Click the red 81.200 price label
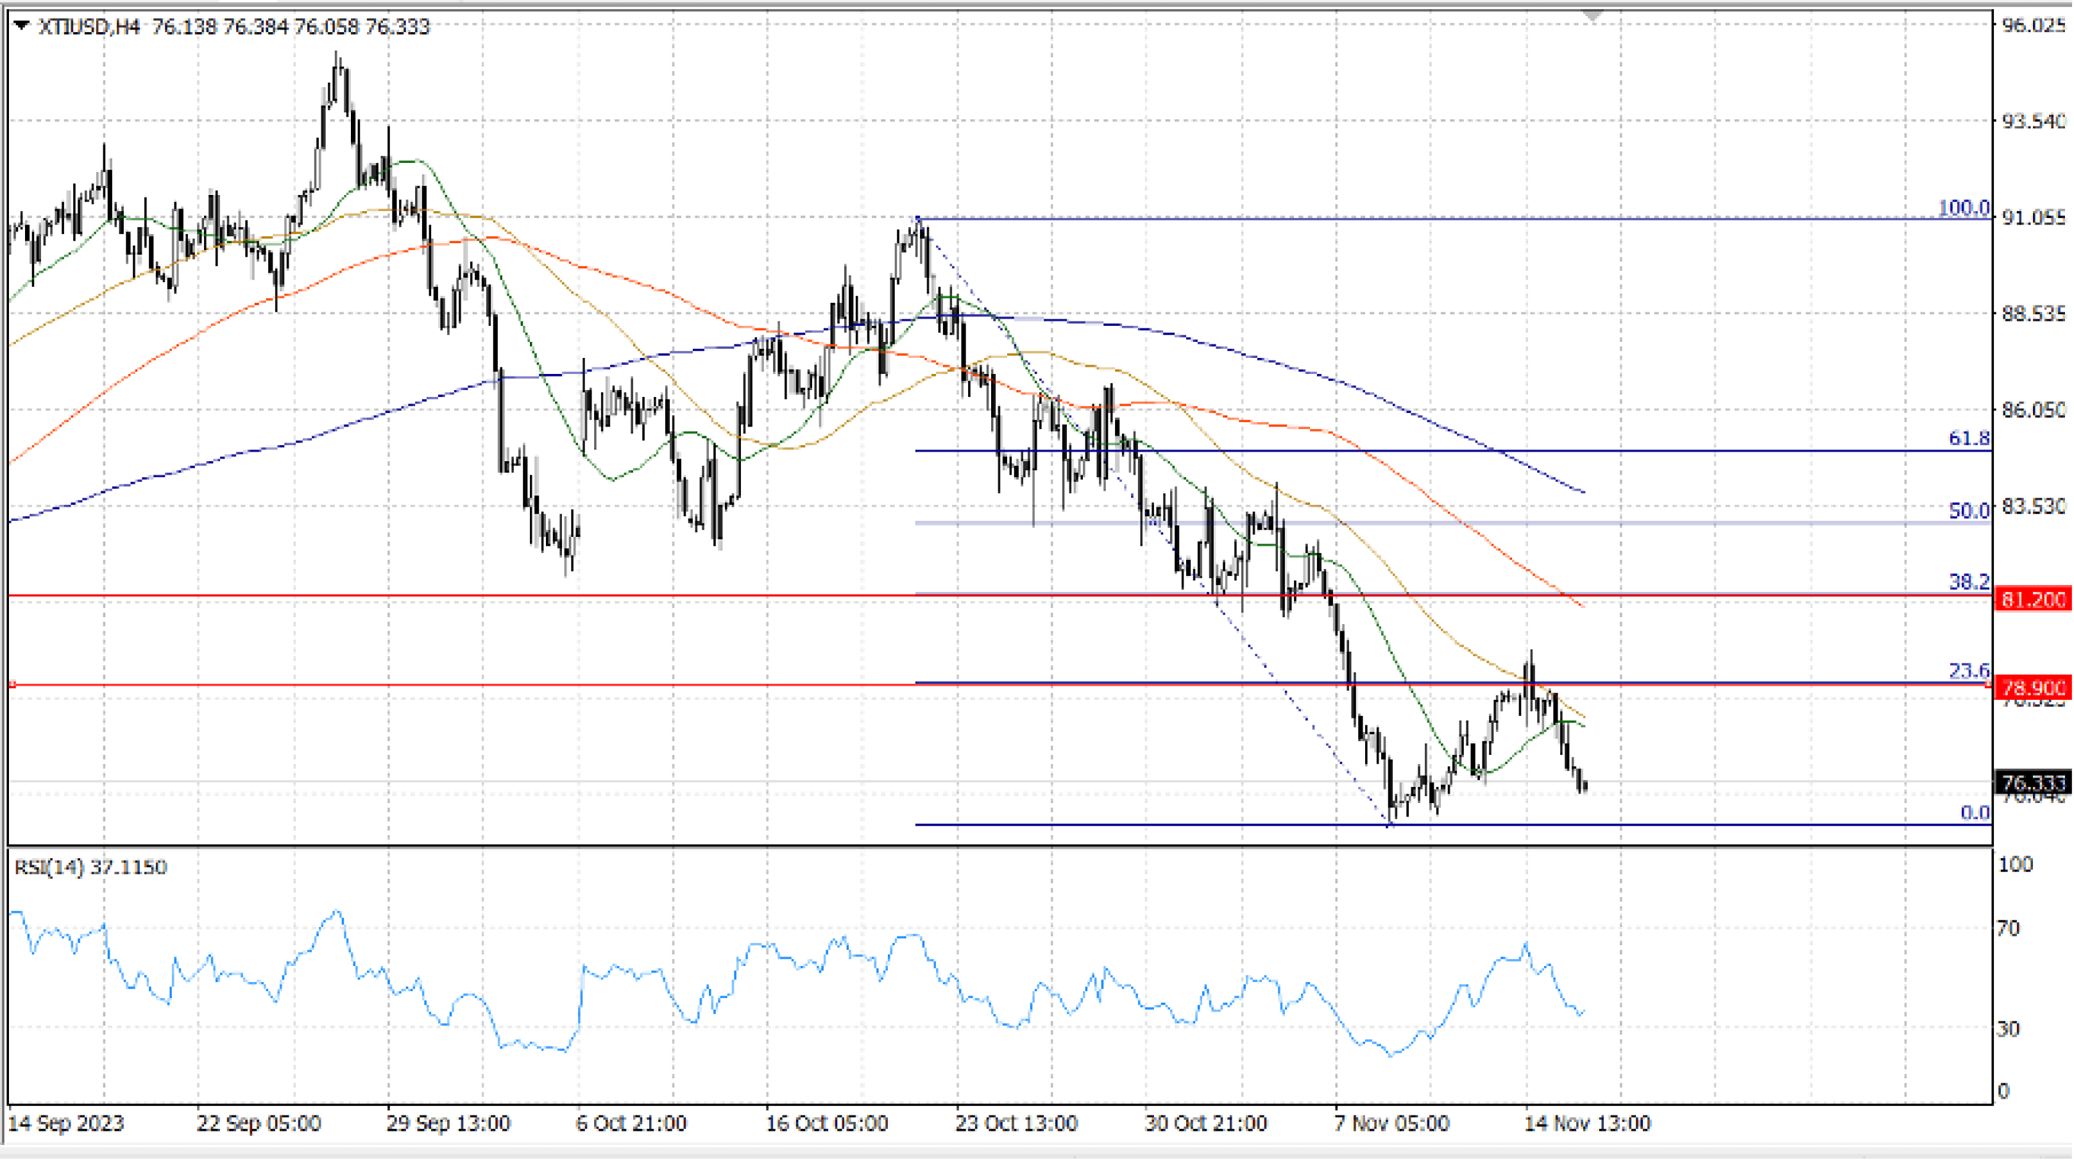2074x1161 pixels. click(2033, 599)
